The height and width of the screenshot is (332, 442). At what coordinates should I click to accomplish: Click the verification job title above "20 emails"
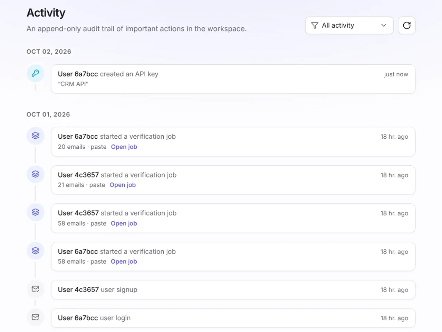117,137
